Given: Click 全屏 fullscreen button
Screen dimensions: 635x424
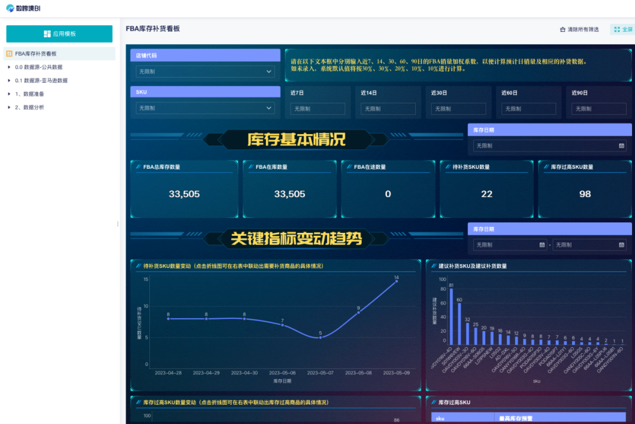Looking at the screenshot, I should coord(623,29).
